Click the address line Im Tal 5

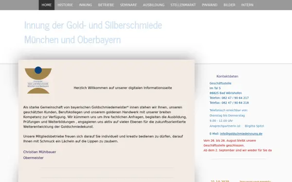[x=215, y=88]
